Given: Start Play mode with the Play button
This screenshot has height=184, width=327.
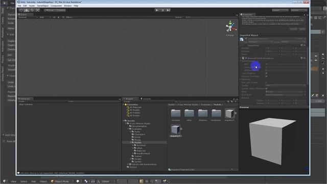Looking at the screenshot, I should [x=157, y=10].
